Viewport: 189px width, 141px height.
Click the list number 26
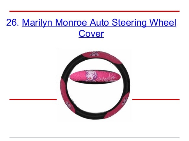[x=12, y=22]
